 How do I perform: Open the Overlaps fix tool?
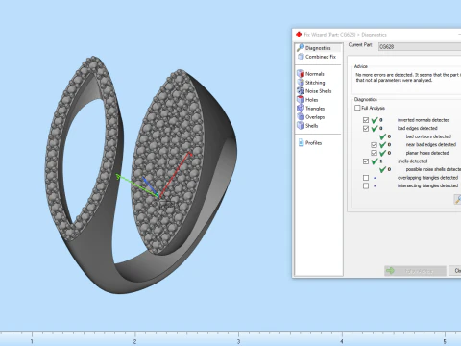(x=311, y=117)
